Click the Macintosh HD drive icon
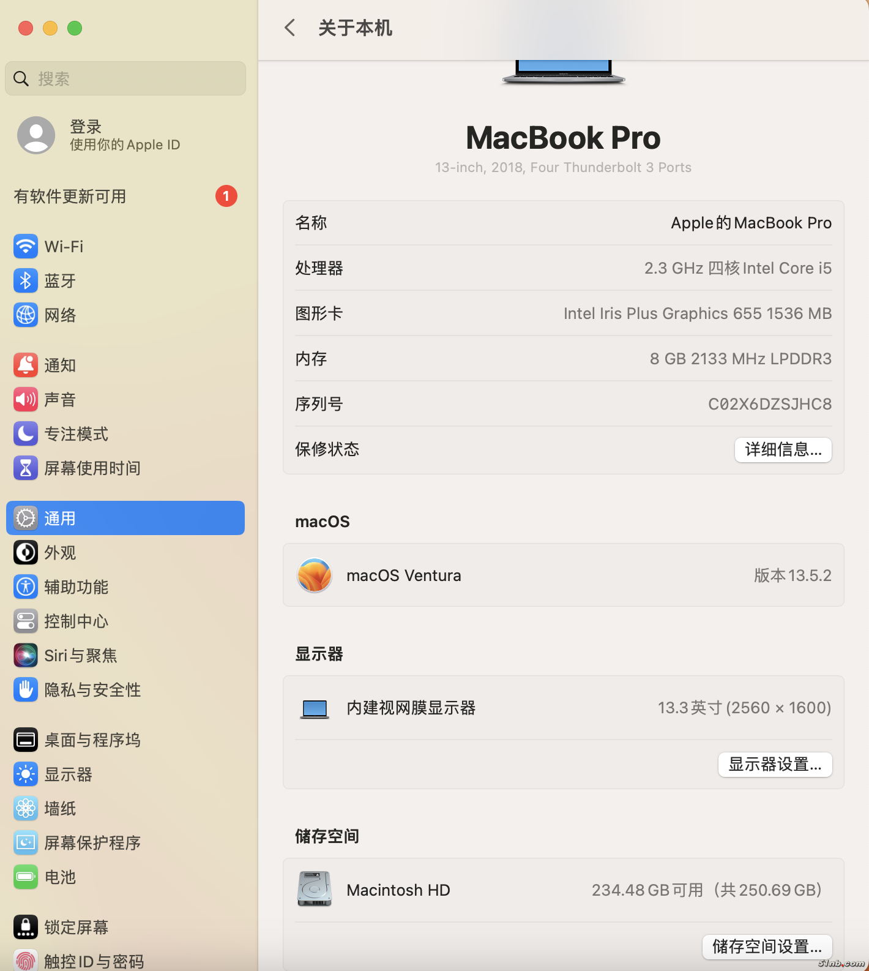The image size is (869, 971). tap(315, 889)
